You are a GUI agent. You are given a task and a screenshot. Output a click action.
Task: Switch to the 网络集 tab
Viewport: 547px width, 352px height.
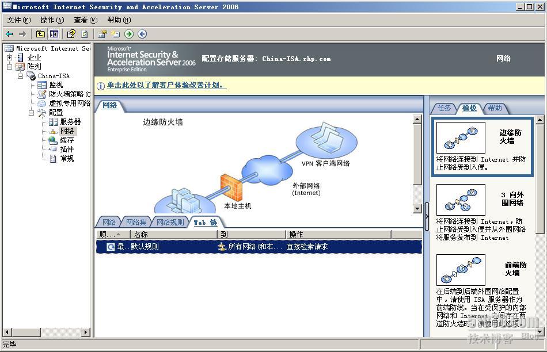(x=136, y=222)
